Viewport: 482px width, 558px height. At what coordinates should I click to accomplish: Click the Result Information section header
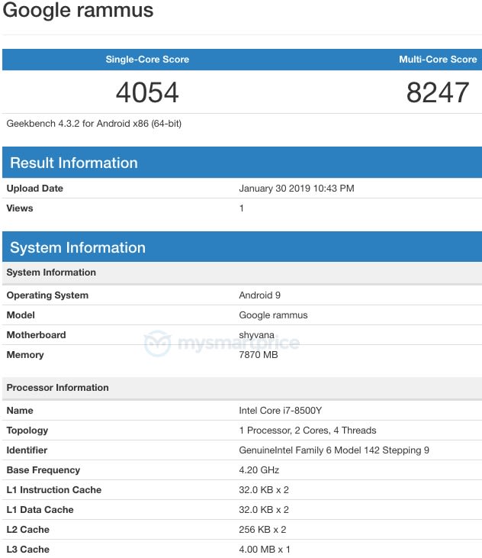pos(242,163)
